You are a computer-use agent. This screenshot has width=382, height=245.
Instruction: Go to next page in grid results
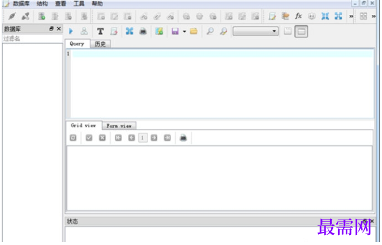tap(154, 138)
